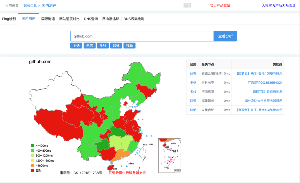300x183 pixels.
Task: Open the 国内测速 breadcrumb link
Action: coord(49,6)
